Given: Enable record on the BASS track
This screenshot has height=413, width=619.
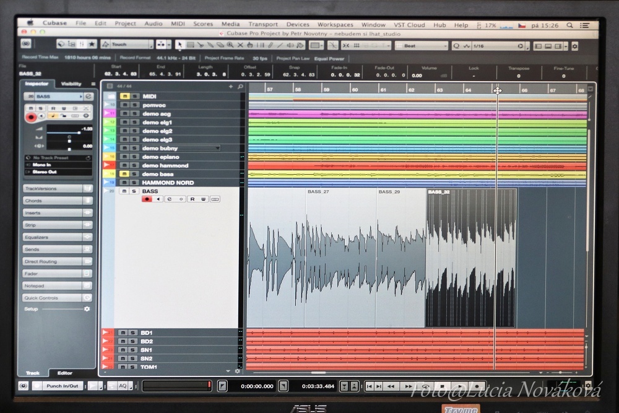Looking at the screenshot, I should (147, 199).
